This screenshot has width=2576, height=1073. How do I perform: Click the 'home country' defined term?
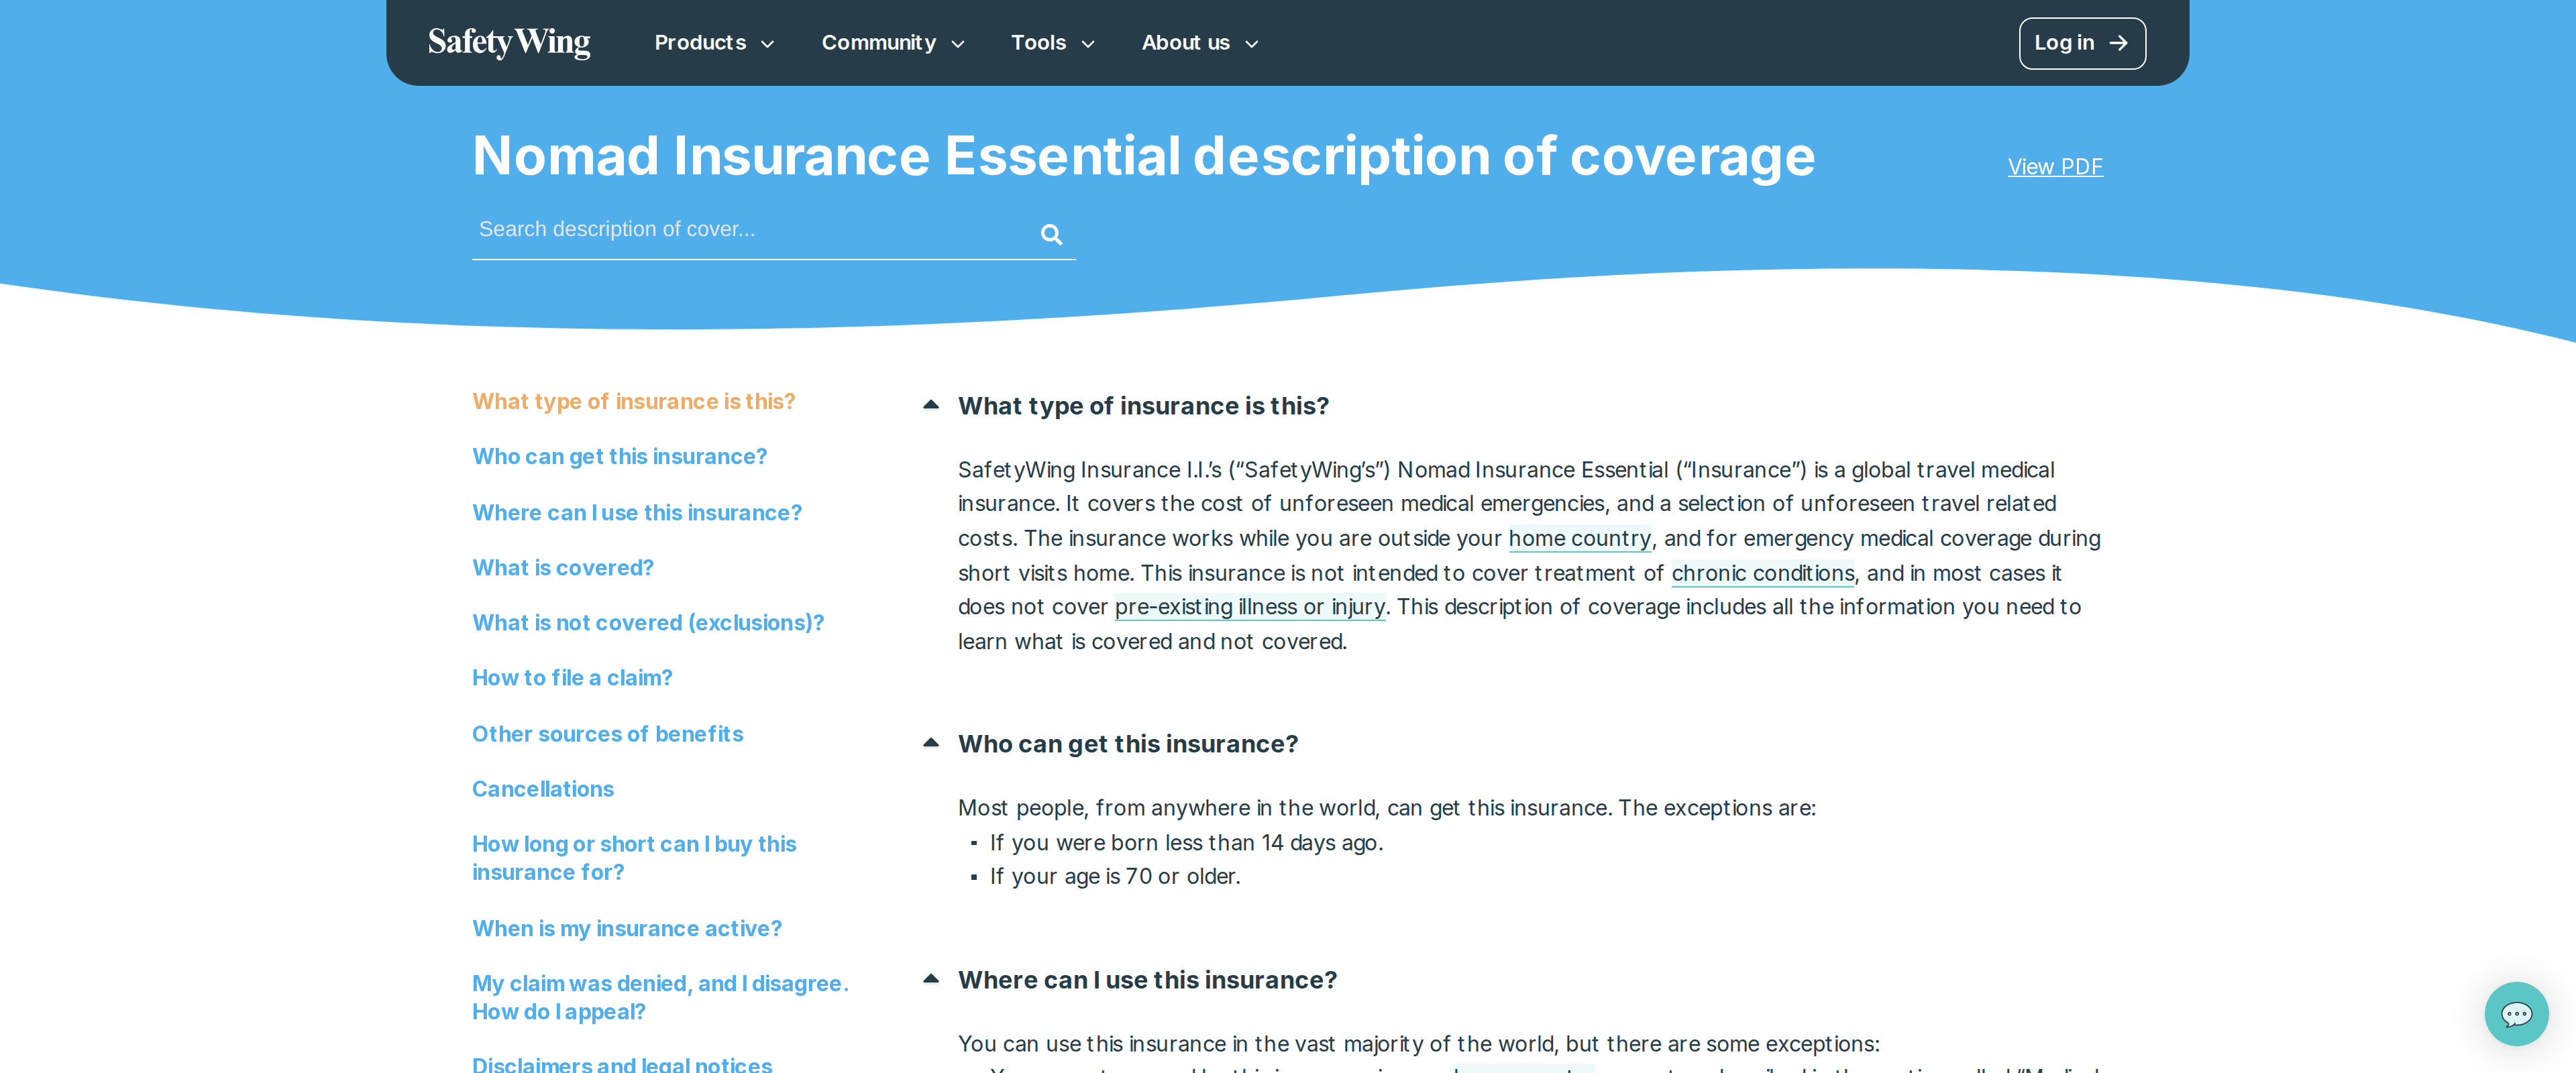point(1579,538)
